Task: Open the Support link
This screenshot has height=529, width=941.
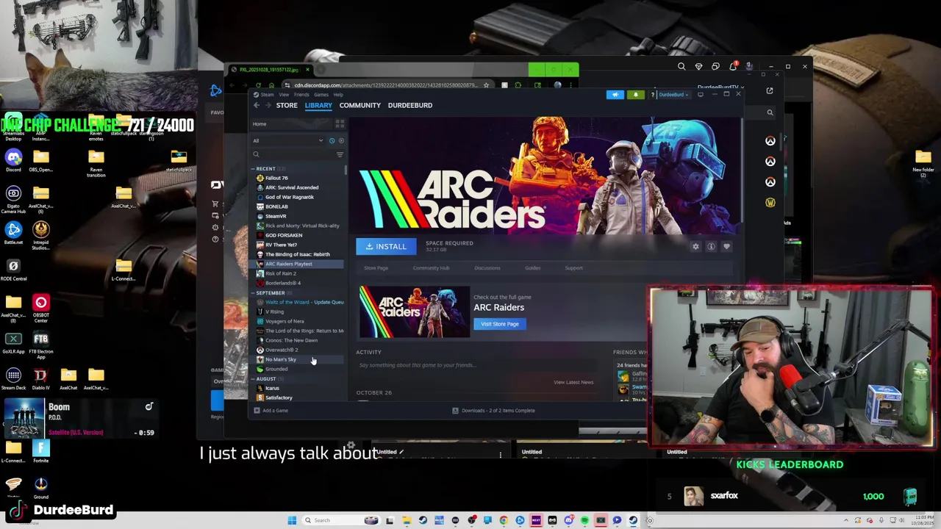Action: [x=573, y=268]
